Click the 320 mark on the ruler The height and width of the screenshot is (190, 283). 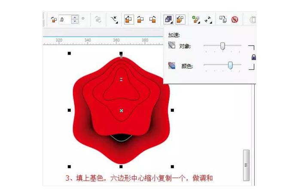tap(59, 40)
